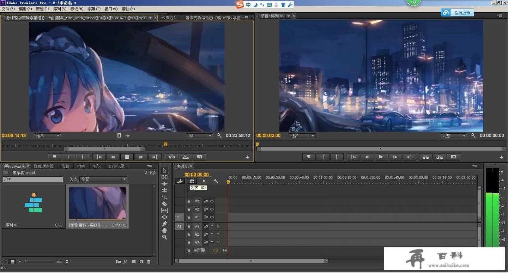Select the Hand tool
This screenshot has width=508, height=273.
point(164,230)
